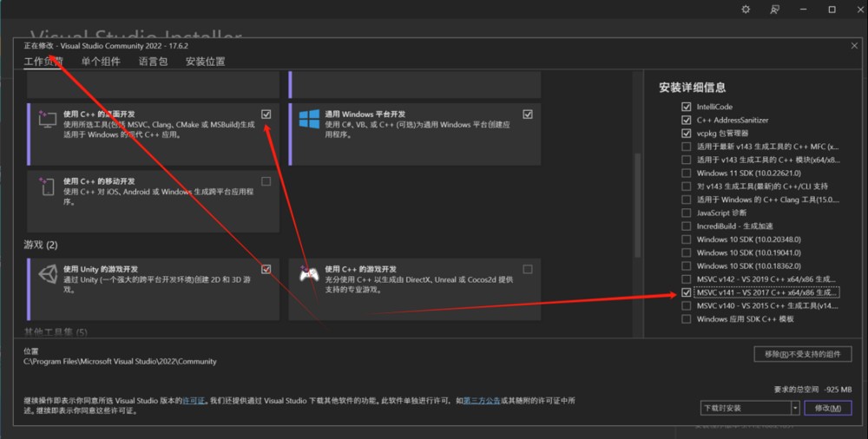This screenshot has width=868, height=439.
Task: Open installer settings gear icon
Action: pos(746,10)
